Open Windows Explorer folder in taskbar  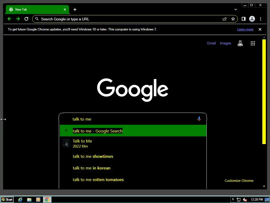tap(29, 200)
